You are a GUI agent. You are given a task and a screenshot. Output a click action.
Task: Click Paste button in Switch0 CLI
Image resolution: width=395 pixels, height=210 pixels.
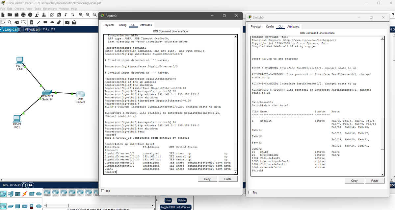[375, 181]
